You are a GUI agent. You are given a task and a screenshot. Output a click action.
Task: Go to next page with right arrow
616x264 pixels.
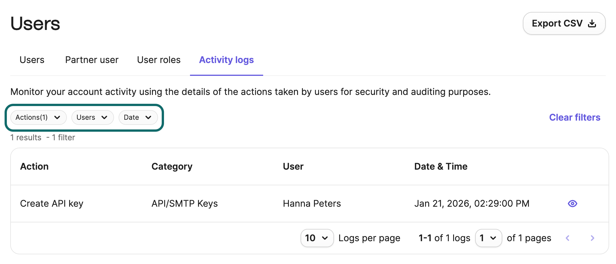point(592,238)
